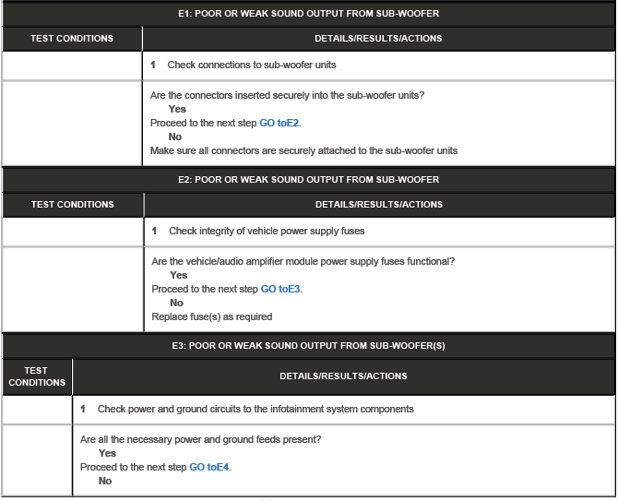The width and height of the screenshot is (618, 501).
Task: Follow the GO toE3 link
Action: pyautogui.click(x=281, y=289)
